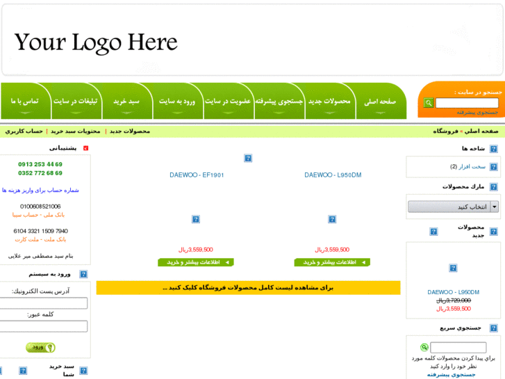Screen dimensions: 505x379
Task: Click the icon beside شاخه ها heading
Action: pyautogui.click(x=493, y=149)
